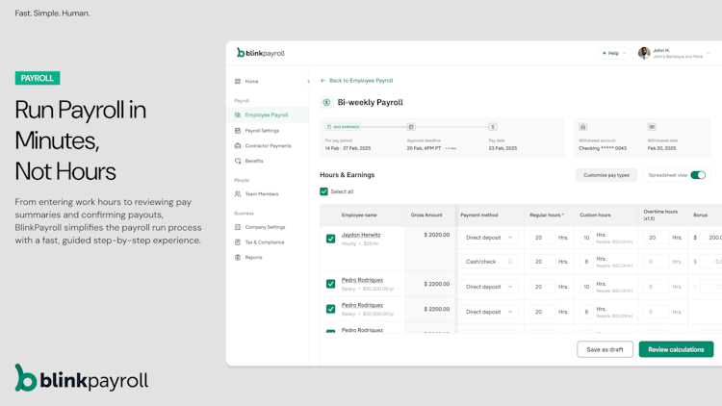Click the Company Settings building icon
The width and height of the screenshot is (722, 406).
pyautogui.click(x=238, y=227)
